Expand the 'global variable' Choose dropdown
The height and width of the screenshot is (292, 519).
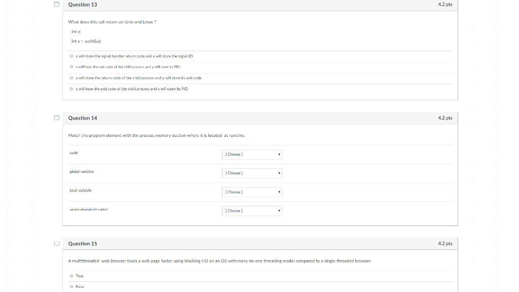[252, 173]
